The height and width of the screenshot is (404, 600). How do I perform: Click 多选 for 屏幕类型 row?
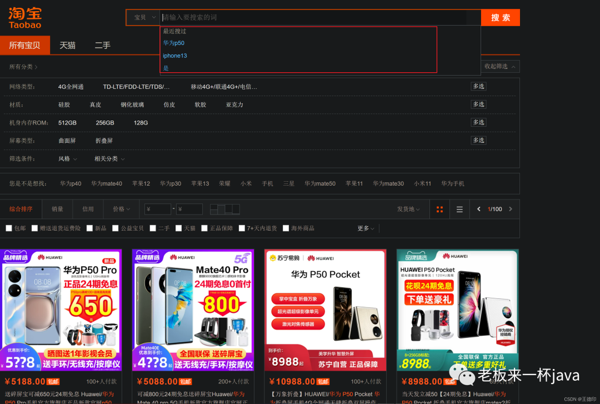(x=478, y=141)
